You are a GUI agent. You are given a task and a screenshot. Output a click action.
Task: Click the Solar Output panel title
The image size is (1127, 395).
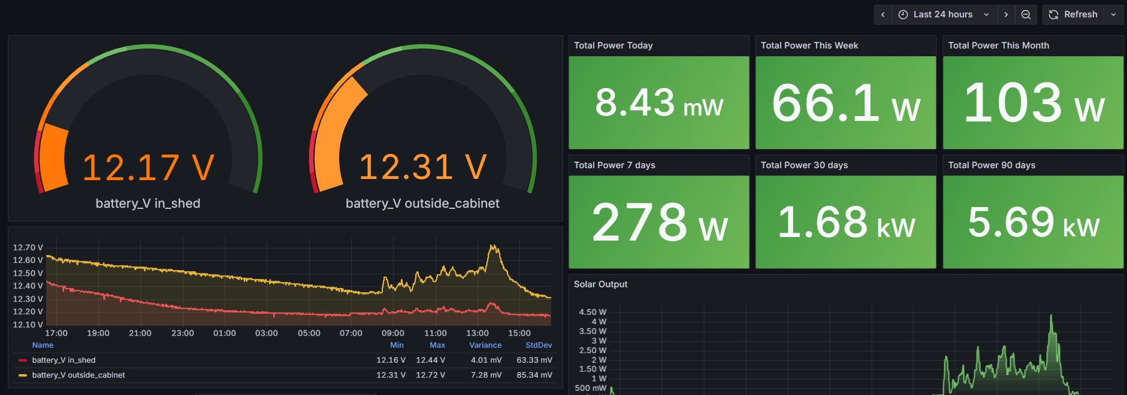click(x=600, y=284)
